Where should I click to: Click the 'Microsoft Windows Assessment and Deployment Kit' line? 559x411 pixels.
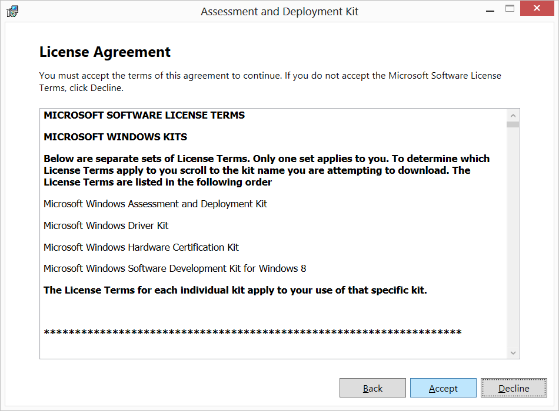[155, 204]
